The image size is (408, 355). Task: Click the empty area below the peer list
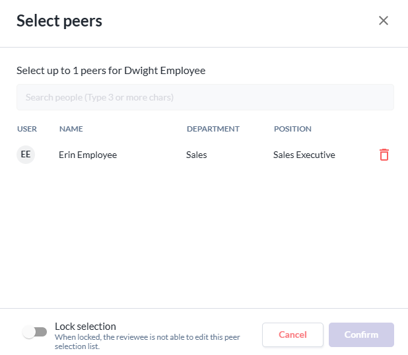tap(204, 235)
